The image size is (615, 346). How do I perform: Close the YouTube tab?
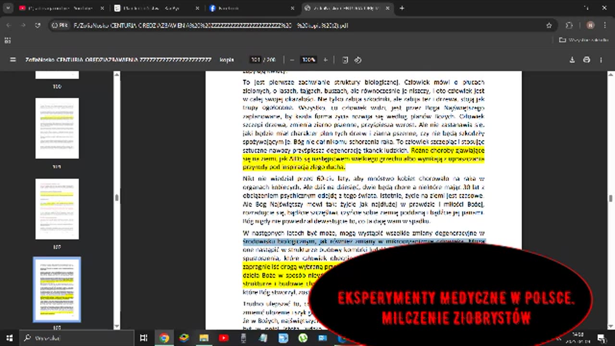pyautogui.click(x=102, y=8)
